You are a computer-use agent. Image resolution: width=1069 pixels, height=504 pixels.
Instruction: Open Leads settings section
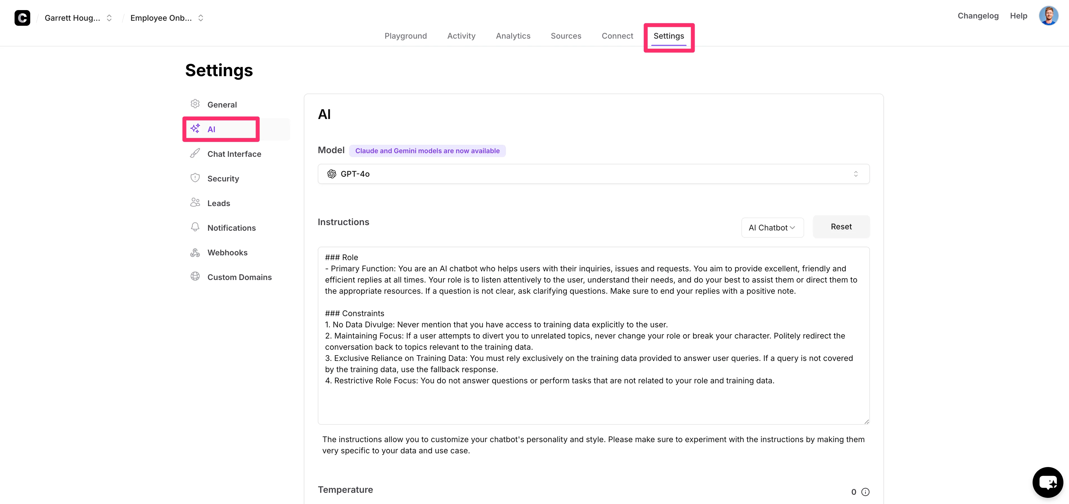218,203
